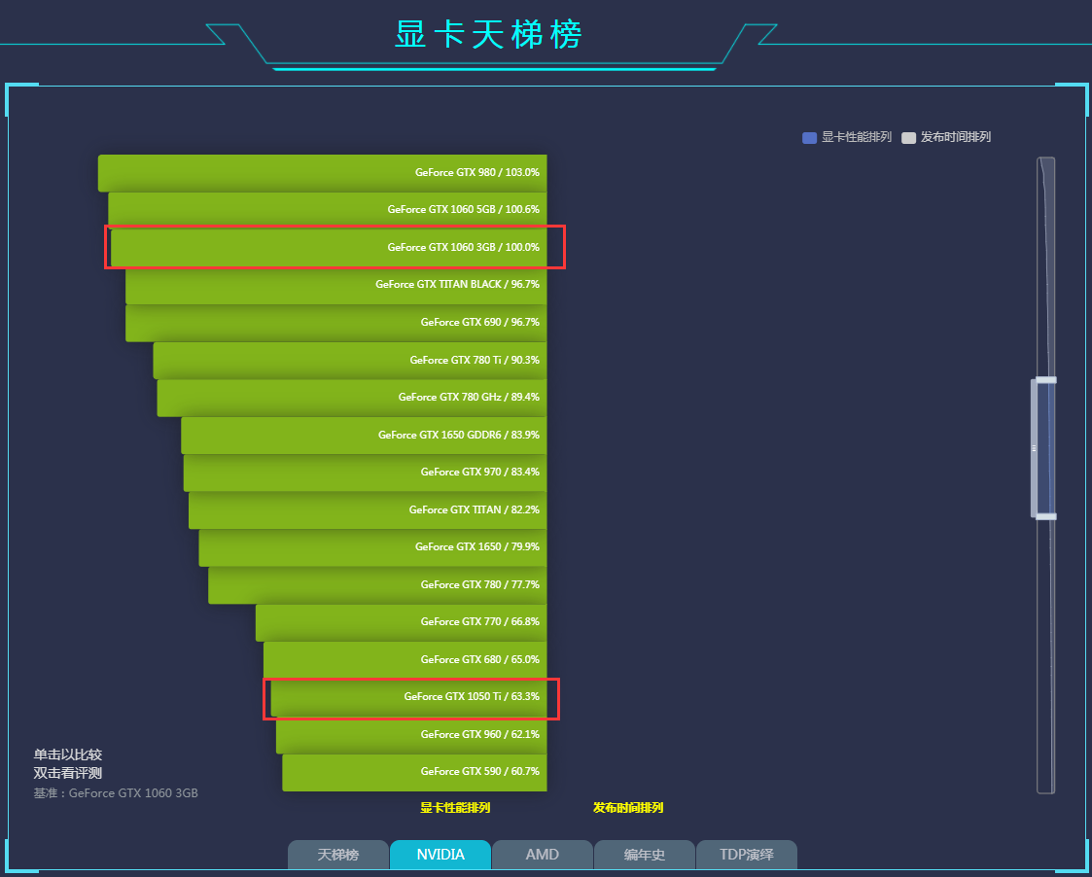This screenshot has height=877, width=1092.
Task: Toggle the 发布时间排列 legend swatch
Action: pos(908,138)
